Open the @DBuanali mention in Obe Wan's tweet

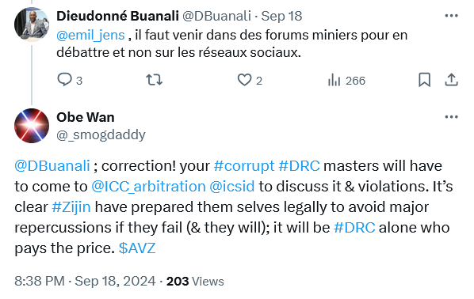pos(52,166)
